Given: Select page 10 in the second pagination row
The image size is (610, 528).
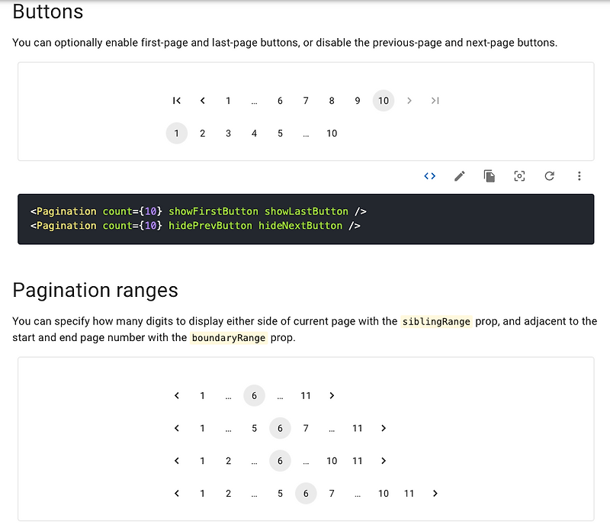Looking at the screenshot, I should (332, 133).
